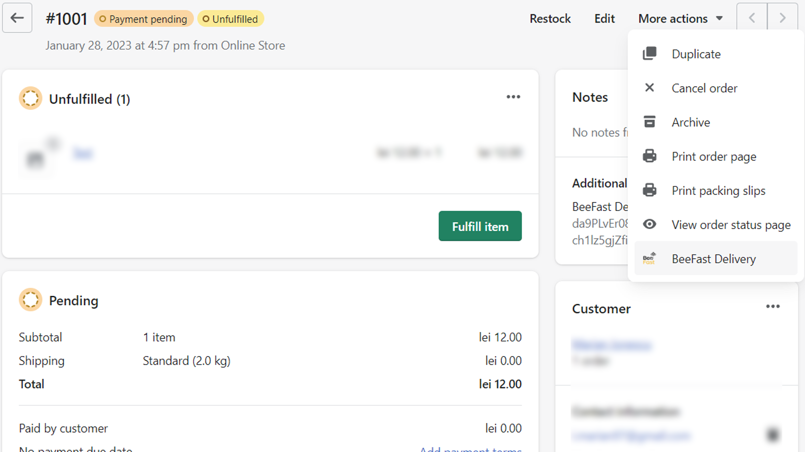
Task: Go to previous order with left chevron
Action: pyautogui.click(x=752, y=18)
